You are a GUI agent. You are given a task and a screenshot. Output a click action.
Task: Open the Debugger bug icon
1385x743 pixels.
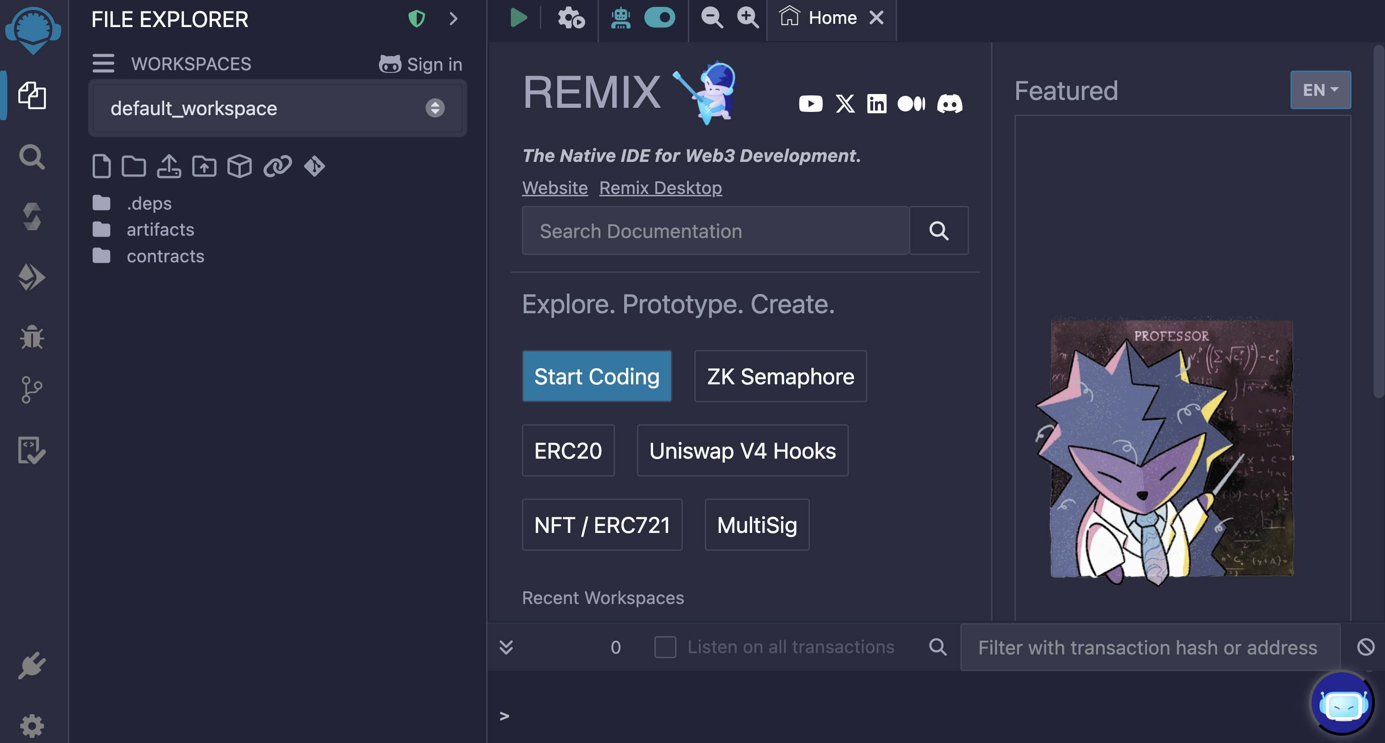[32, 337]
